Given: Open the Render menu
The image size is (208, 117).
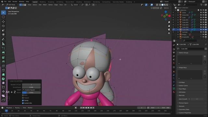Looking at the screenshot, I should pos(15,2).
